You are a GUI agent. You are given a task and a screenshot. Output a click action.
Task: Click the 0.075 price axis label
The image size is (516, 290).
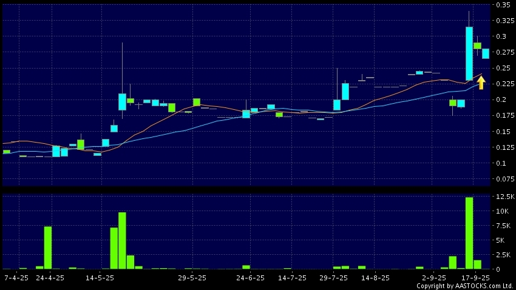click(x=505, y=179)
